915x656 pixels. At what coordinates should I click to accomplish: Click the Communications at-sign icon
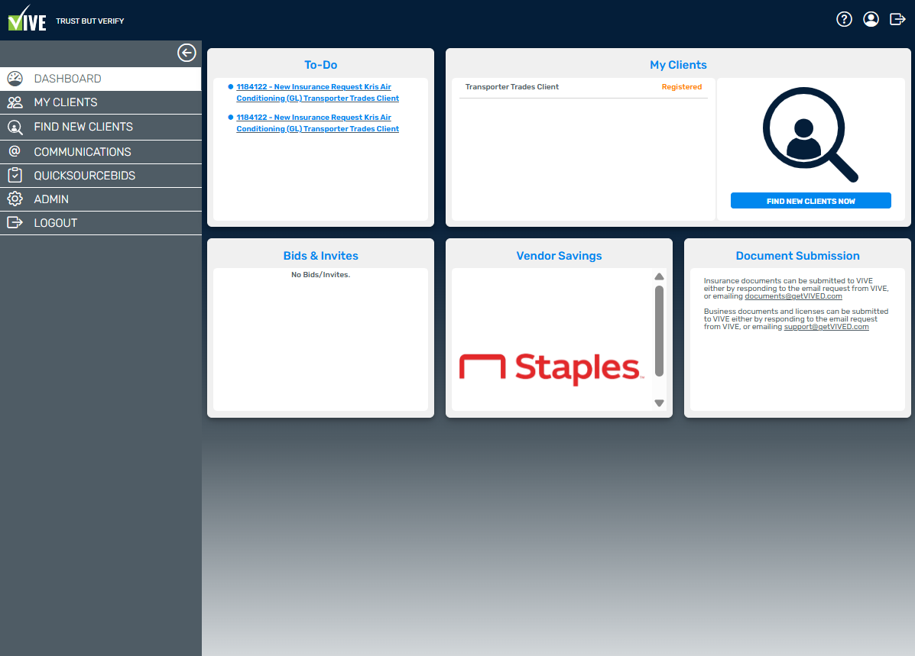(15, 151)
